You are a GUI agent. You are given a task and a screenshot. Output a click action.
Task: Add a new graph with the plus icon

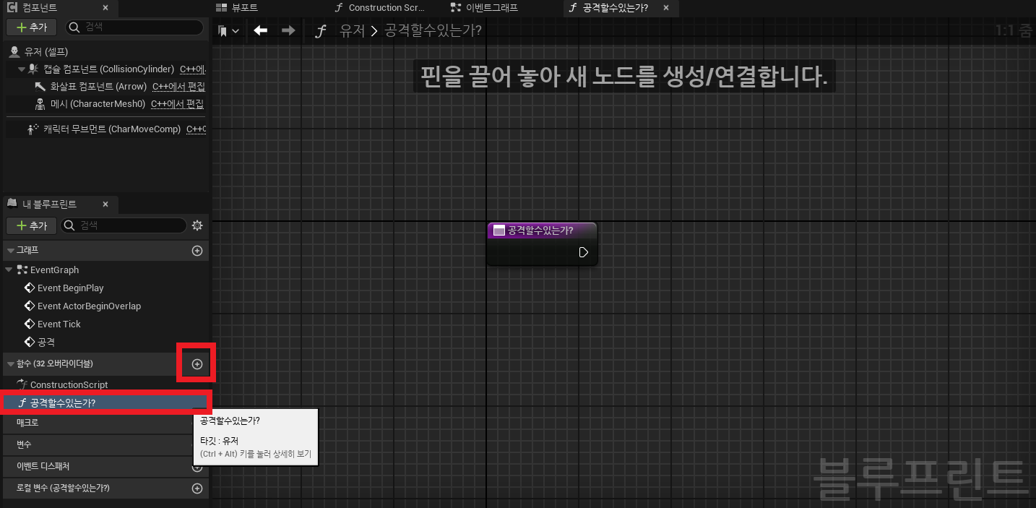(x=197, y=251)
